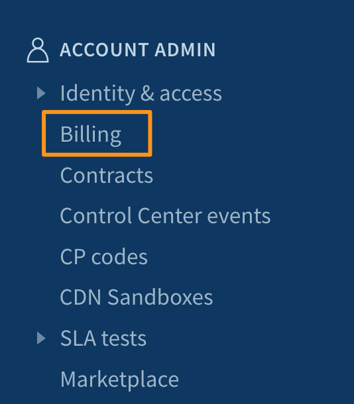This screenshot has height=404, width=354.
Task: Select the ACCOUNT ADMIN section heading
Action: (x=138, y=50)
